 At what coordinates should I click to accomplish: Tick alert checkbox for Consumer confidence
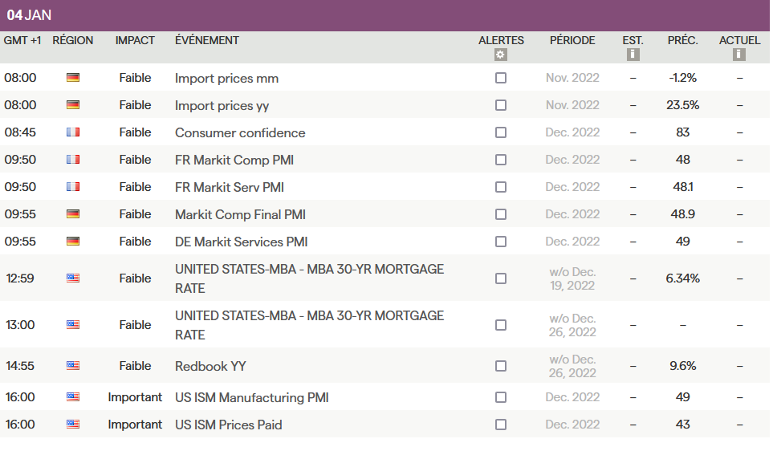501,132
